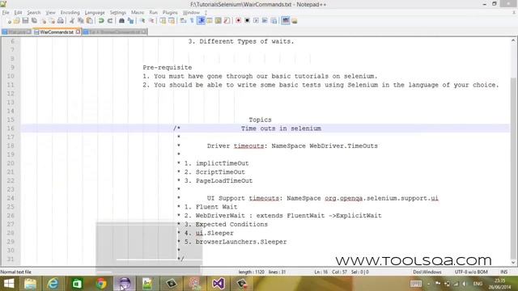
Task: Open the Macro menu
Action: (x=138, y=13)
